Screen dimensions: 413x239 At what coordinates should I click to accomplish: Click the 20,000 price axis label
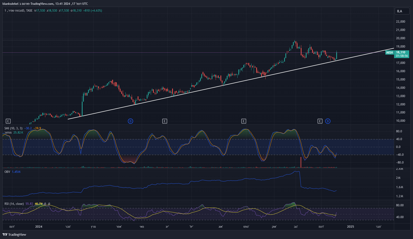[x=401, y=38]
